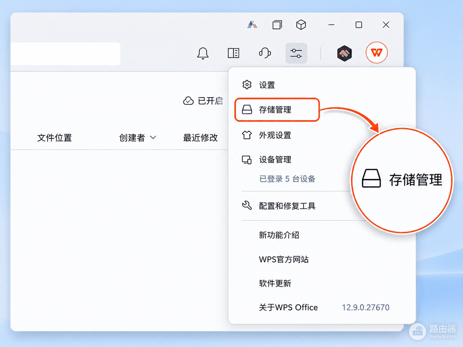
Task: Click the cube icon in title bar
Action: tap(301, 25)
